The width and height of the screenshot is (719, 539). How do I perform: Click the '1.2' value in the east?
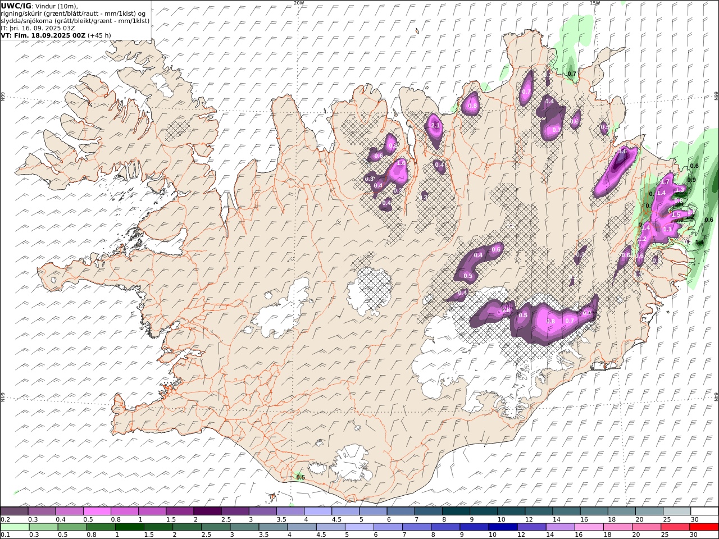(643, 239)
